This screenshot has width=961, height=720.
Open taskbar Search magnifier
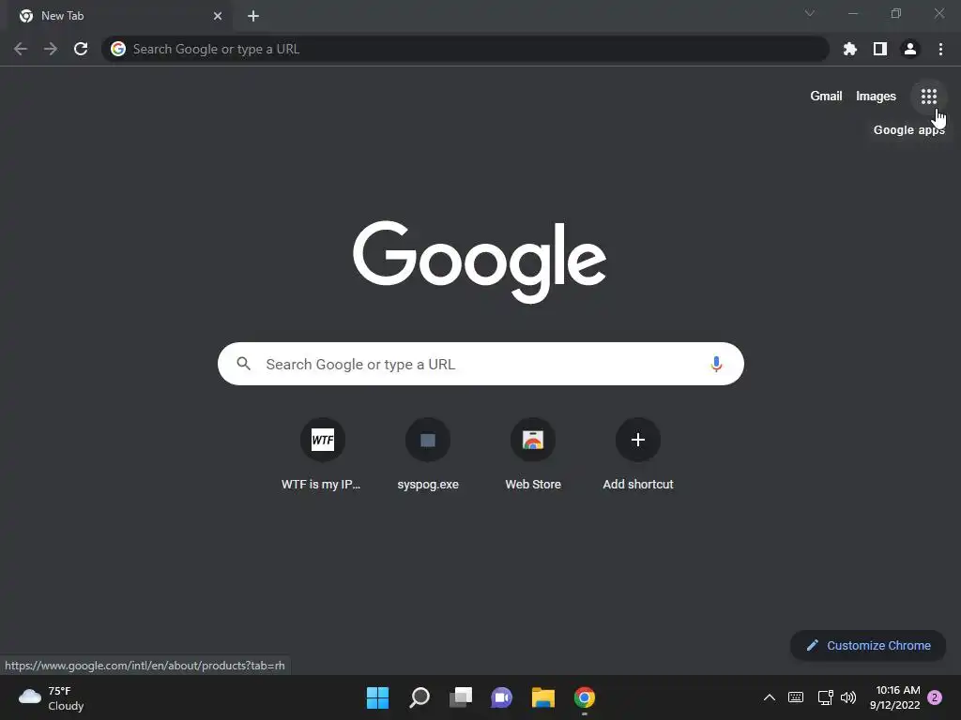tap(419, 697)
